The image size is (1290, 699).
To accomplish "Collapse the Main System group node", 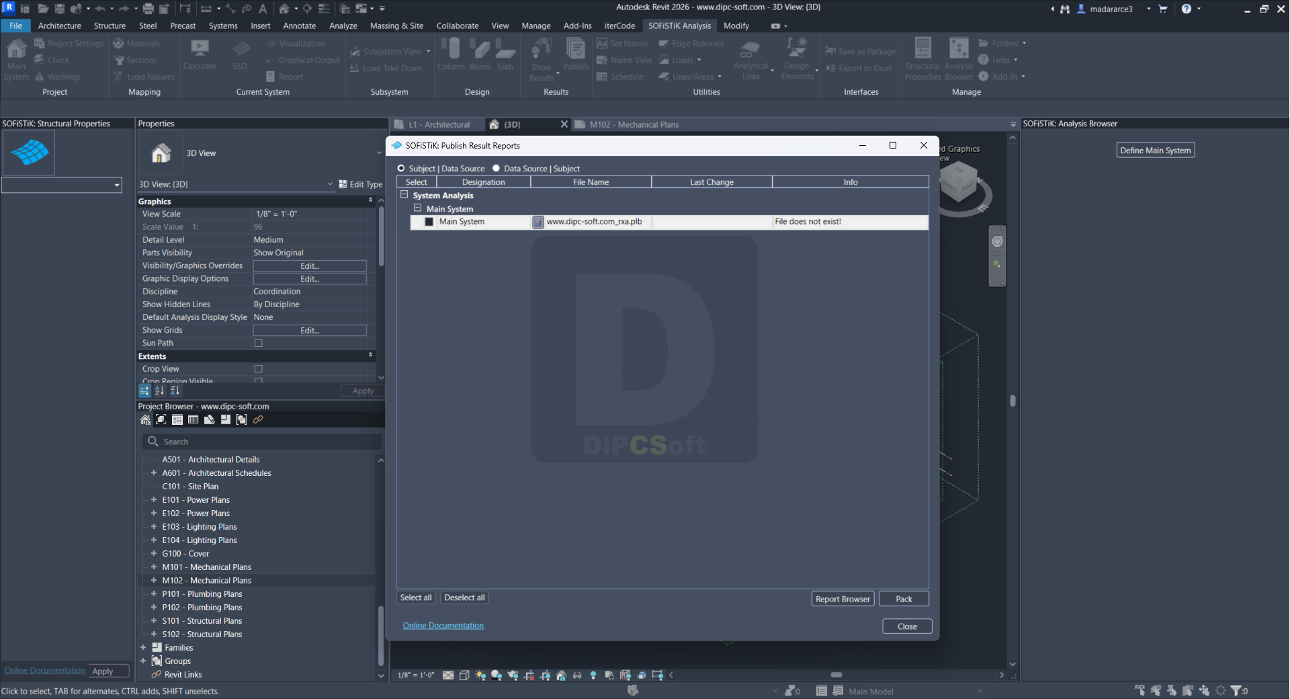I will coord(418,208).
